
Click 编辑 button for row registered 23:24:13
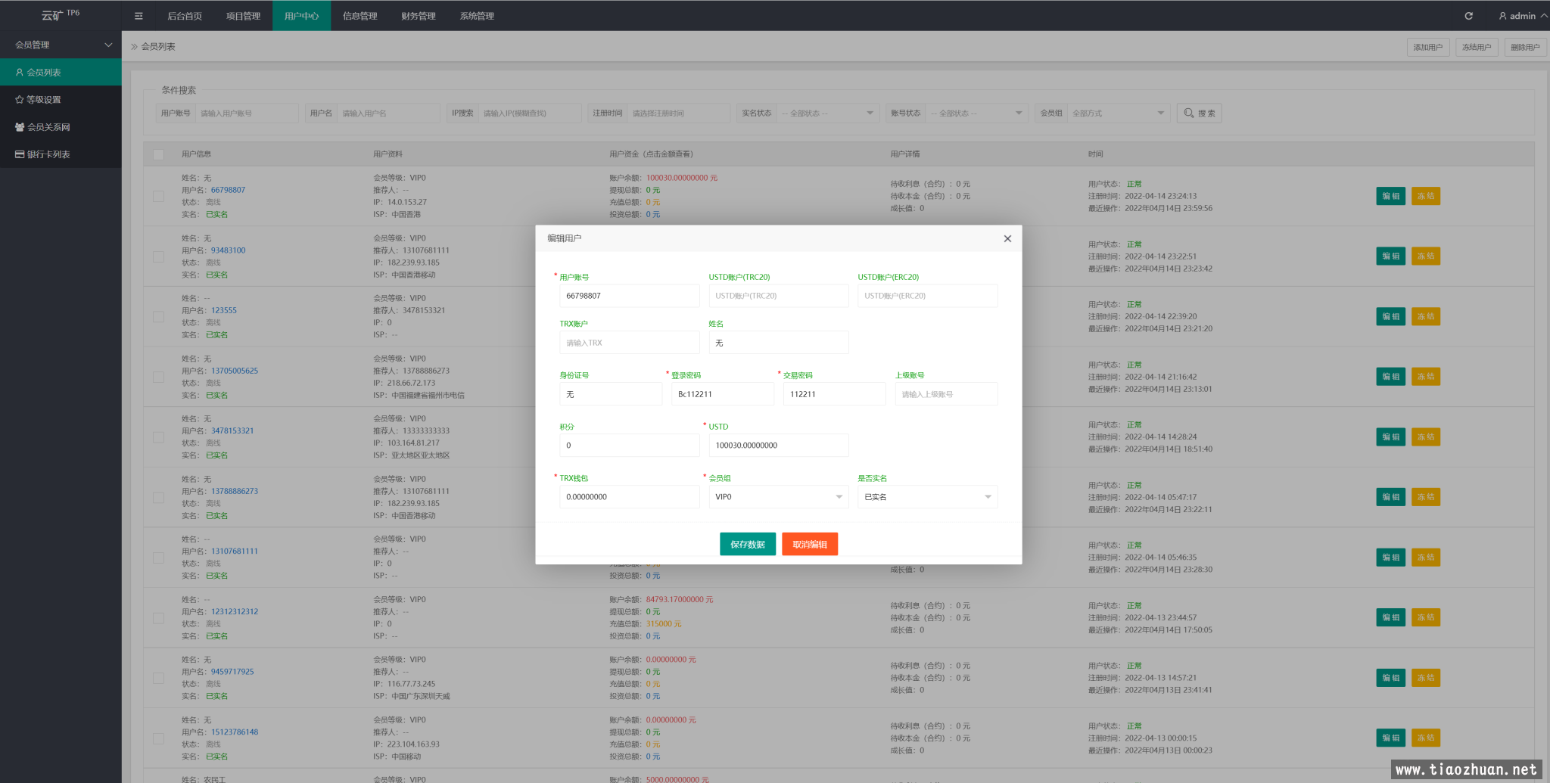tap(1391, 196)
